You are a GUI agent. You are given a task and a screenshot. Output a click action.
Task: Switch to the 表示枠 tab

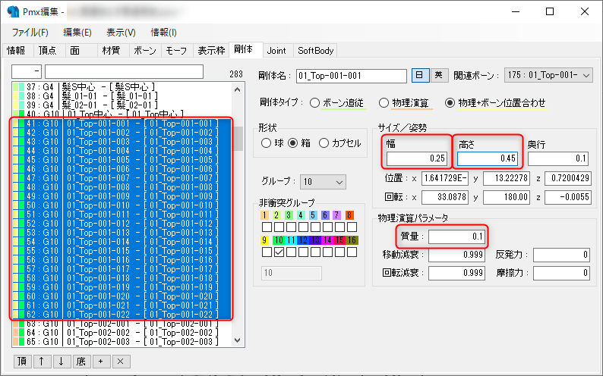[211, 51]
